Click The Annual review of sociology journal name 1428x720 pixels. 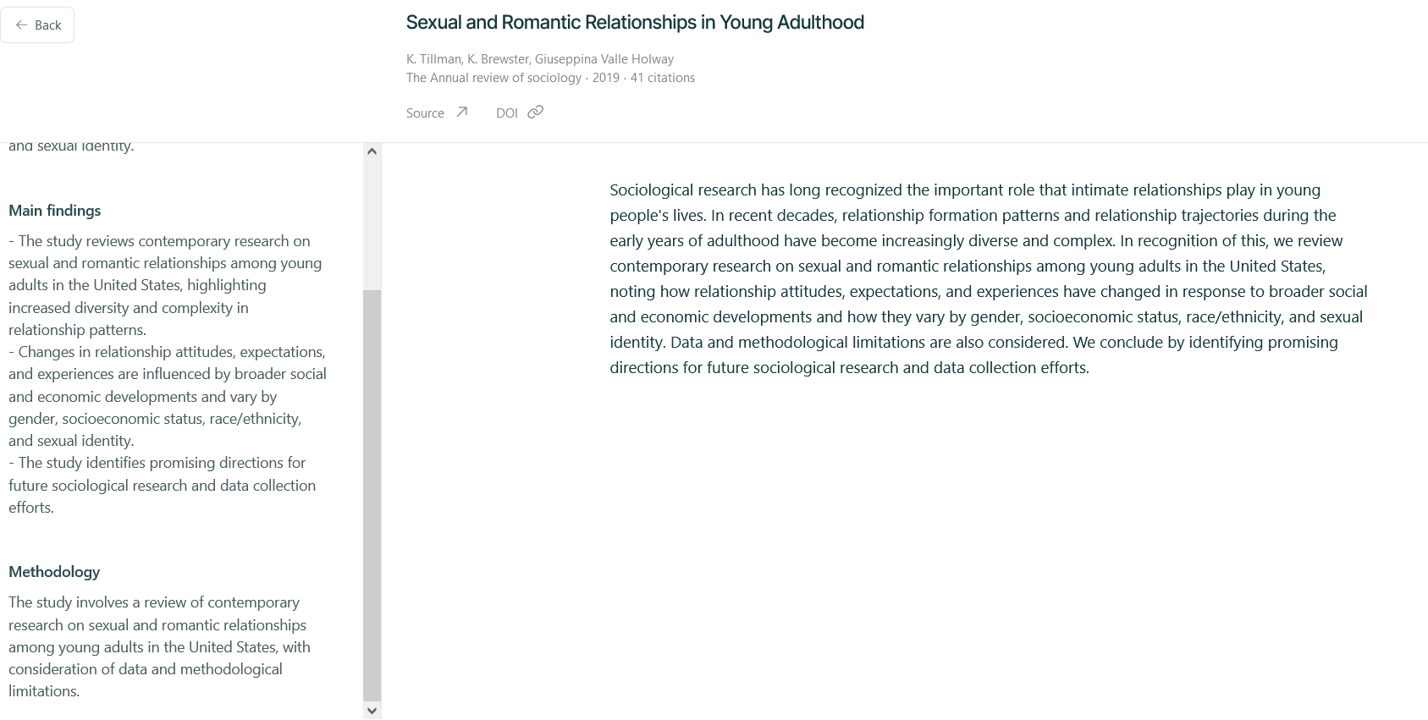pos(493,78)
